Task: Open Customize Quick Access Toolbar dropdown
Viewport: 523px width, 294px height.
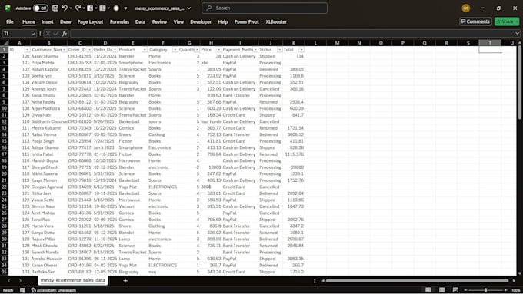Action: coord(125,8)
